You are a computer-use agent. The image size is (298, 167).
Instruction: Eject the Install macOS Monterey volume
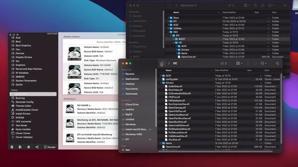(x=150, y=129)
